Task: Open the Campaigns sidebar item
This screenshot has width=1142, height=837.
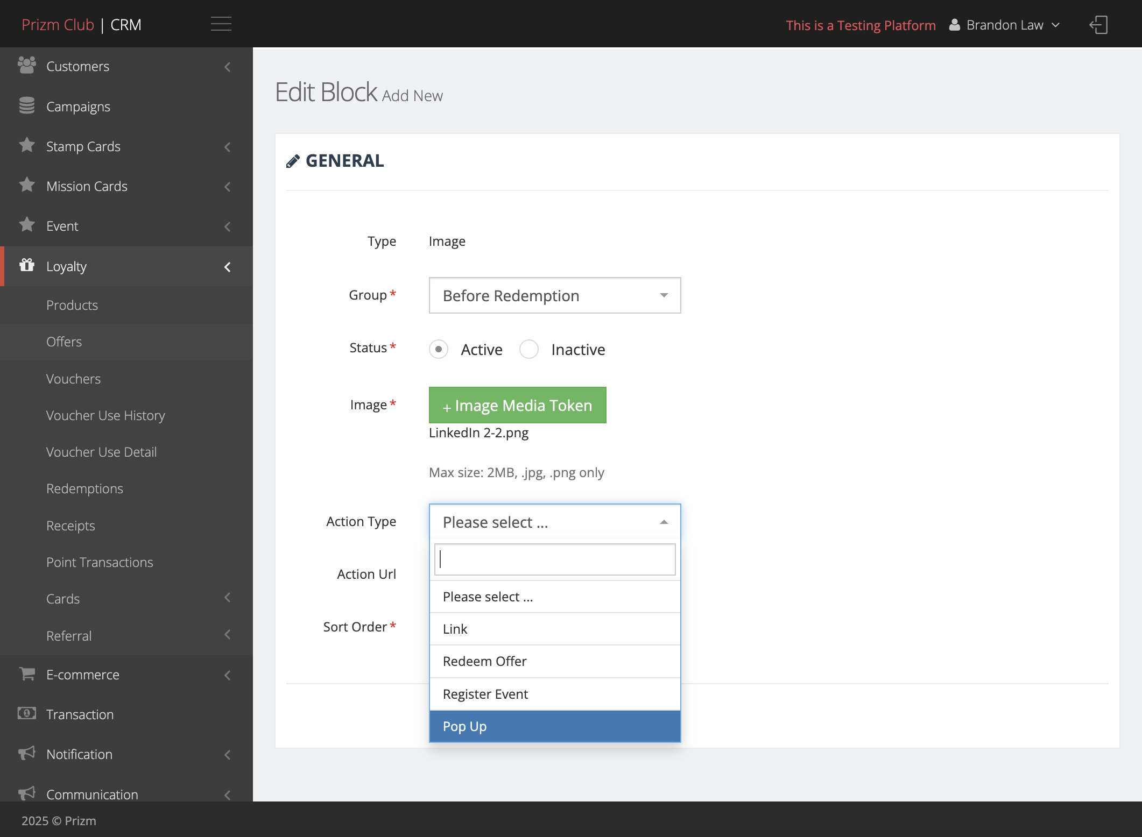Action: tap(126, 107)
